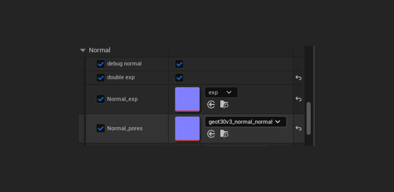Select the Normal_exp label text
Image resolution: width=394 pixels, height=192 pixels.
pos(122,99)
